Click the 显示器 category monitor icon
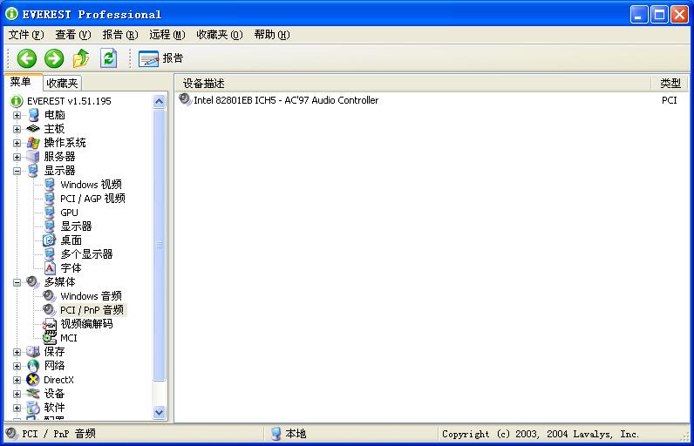694x446 pixels. tap(33, 171)
